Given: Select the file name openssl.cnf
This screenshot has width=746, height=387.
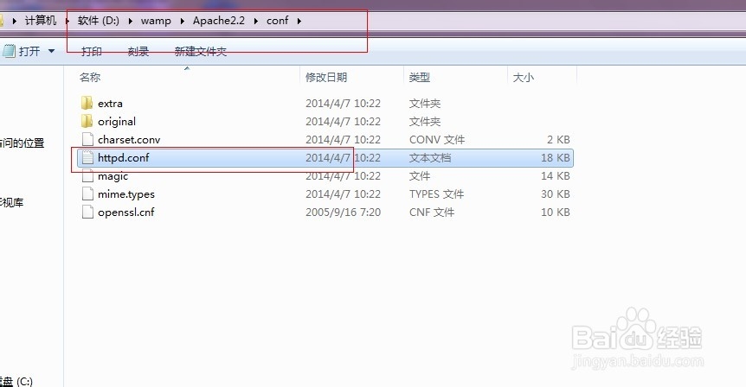Looking at the screenshot, I should click(x=126, y=213).
